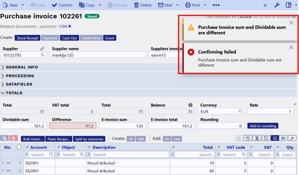Click the Mail toolbar button

point(165,5)
